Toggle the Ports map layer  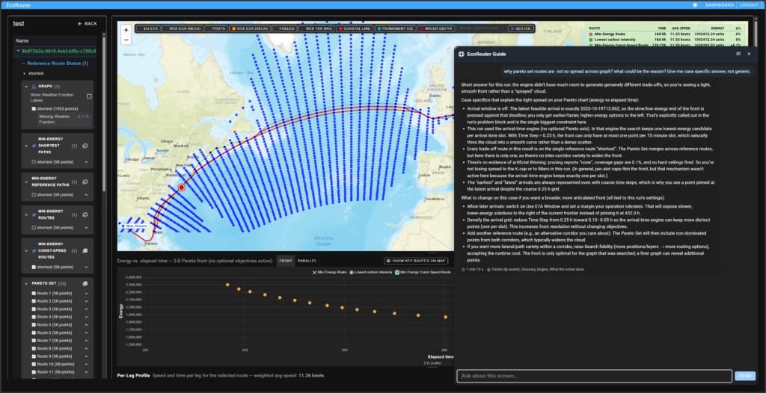click(216, 29)
